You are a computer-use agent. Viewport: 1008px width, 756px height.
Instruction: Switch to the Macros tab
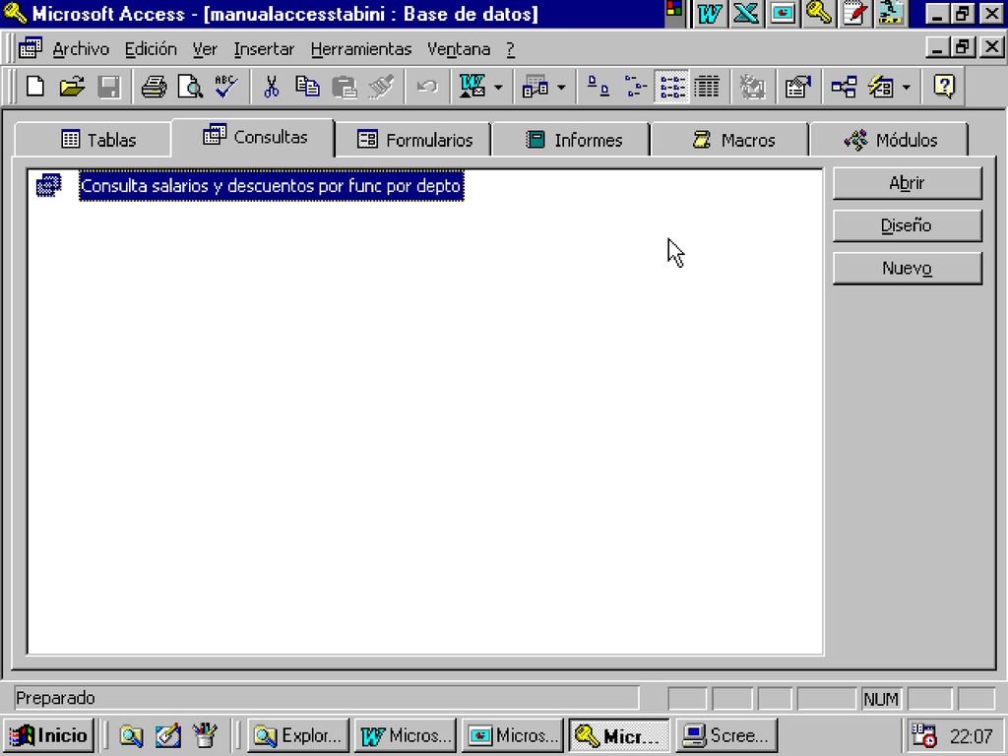730,140
